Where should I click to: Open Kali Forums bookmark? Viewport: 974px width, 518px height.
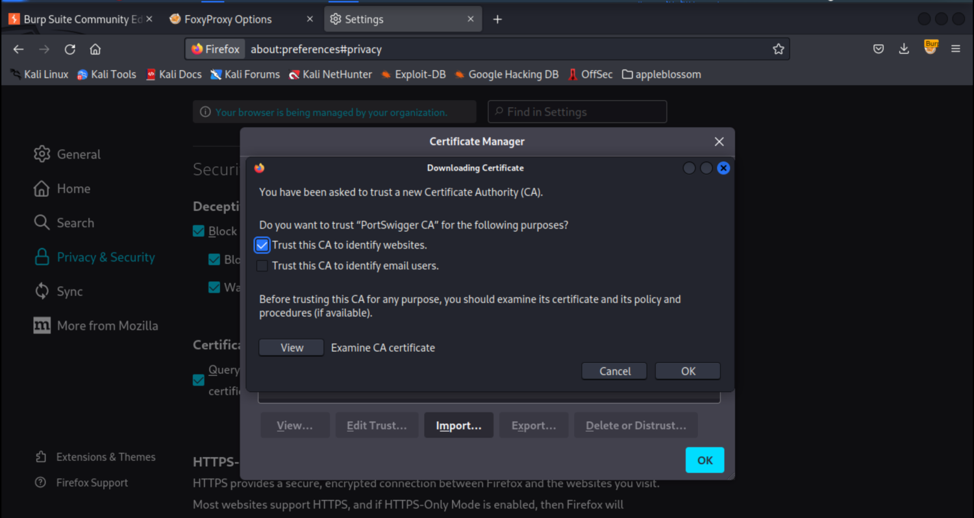[245, 75]
